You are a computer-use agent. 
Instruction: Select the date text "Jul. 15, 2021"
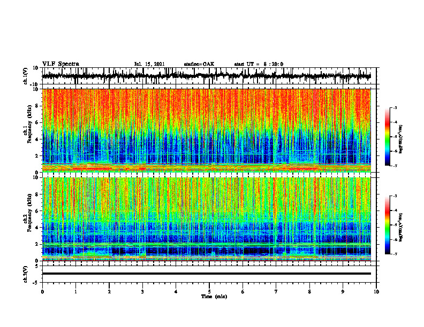[149, 64]
